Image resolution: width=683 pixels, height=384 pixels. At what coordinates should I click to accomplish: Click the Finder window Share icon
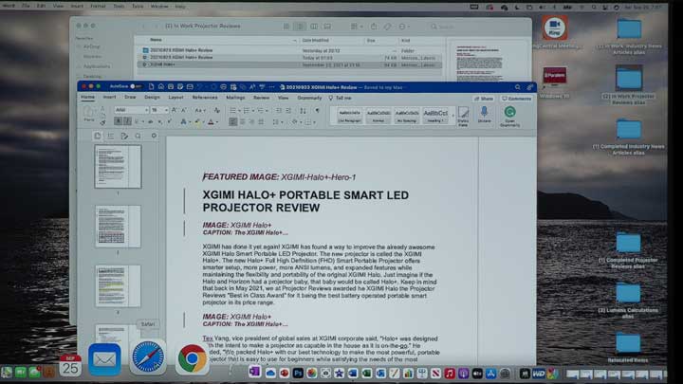[374, 27]
